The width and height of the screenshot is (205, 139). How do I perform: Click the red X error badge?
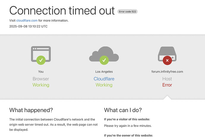[x=167, y=60]
